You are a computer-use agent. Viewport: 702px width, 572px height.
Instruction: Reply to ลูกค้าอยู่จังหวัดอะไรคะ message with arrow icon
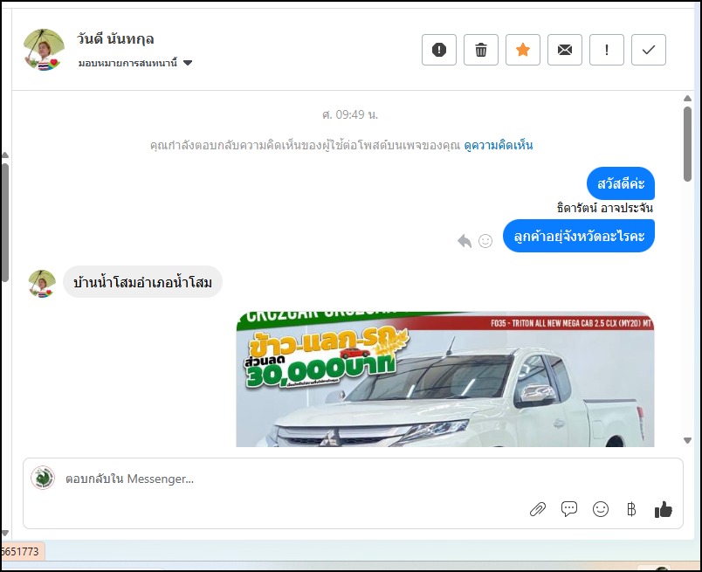465,241
